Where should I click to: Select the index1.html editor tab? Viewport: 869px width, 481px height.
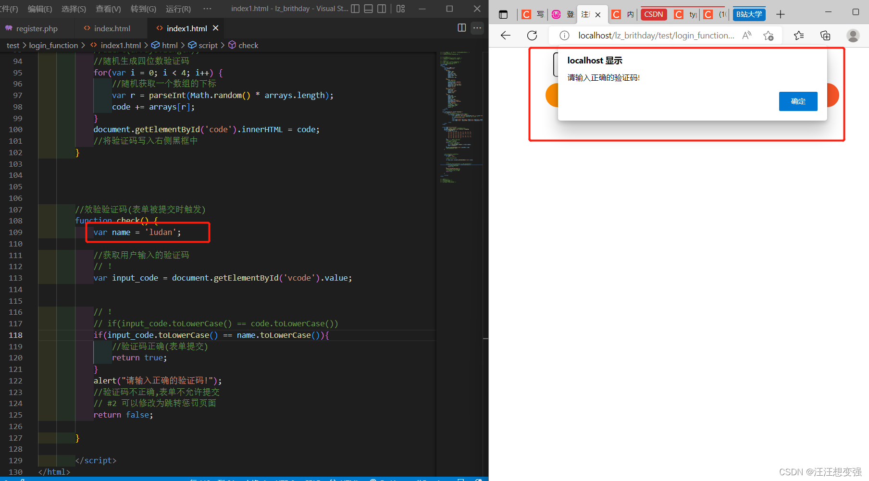[x=186, y=28]
